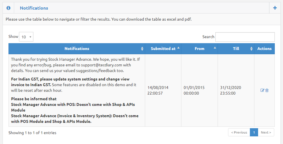
Task: Go to the Previous page
Action: tap(239, 132)
